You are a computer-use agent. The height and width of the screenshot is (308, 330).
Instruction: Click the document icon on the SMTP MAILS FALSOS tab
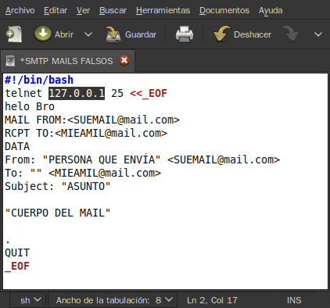[10, 61]
